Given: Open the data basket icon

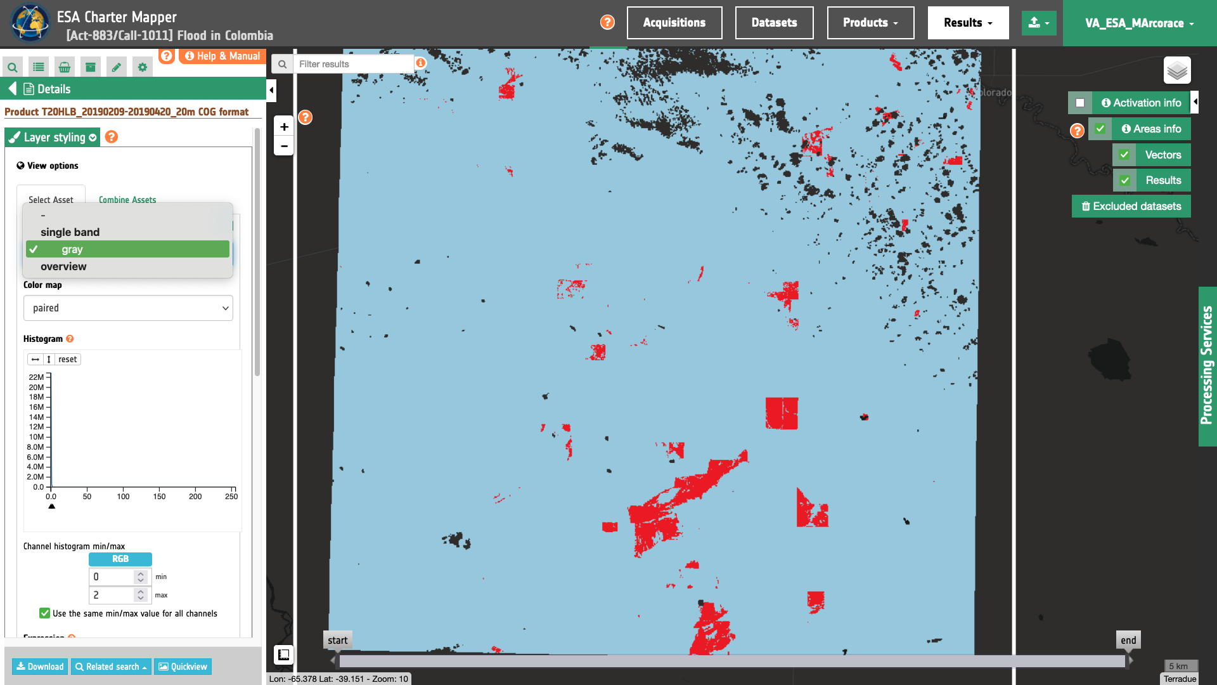Looking at the screenshot, I should [x=65, y=67].
